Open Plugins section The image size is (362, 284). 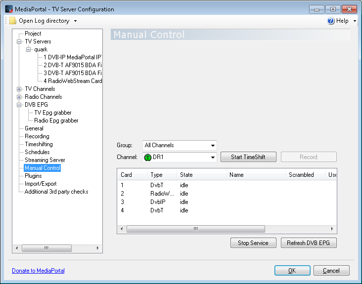click(33, 176)
